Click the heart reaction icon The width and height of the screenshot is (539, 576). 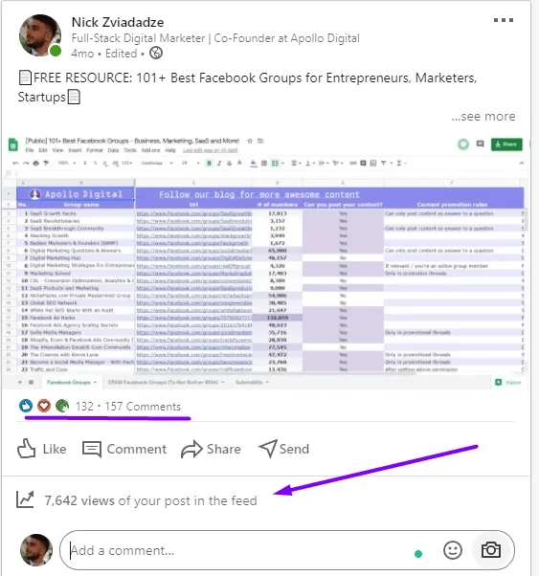click(44, 406)
